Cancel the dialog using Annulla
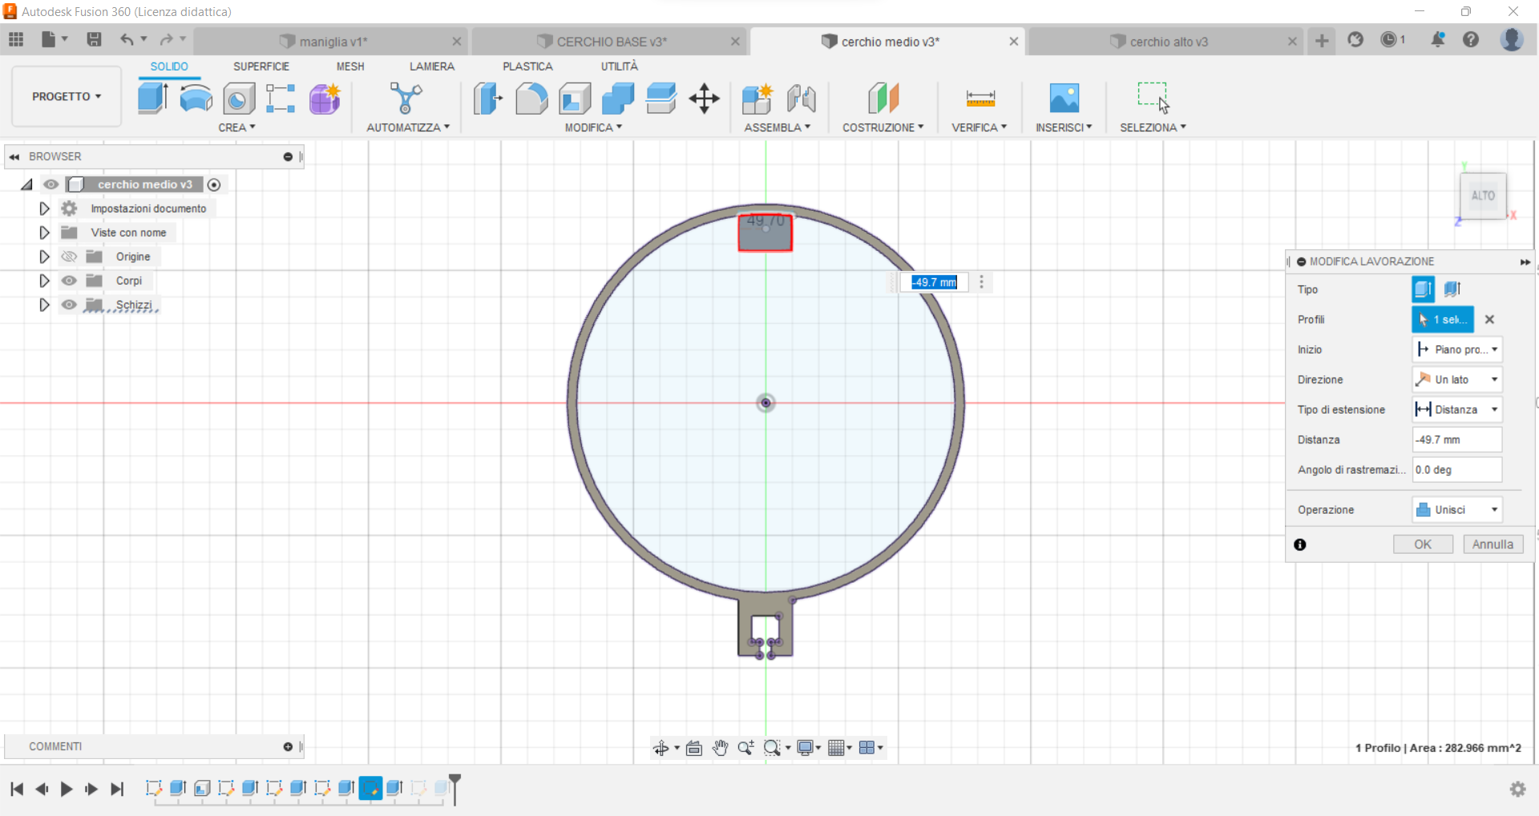Screen dimensions: 1539x816 coord(1492,544)
